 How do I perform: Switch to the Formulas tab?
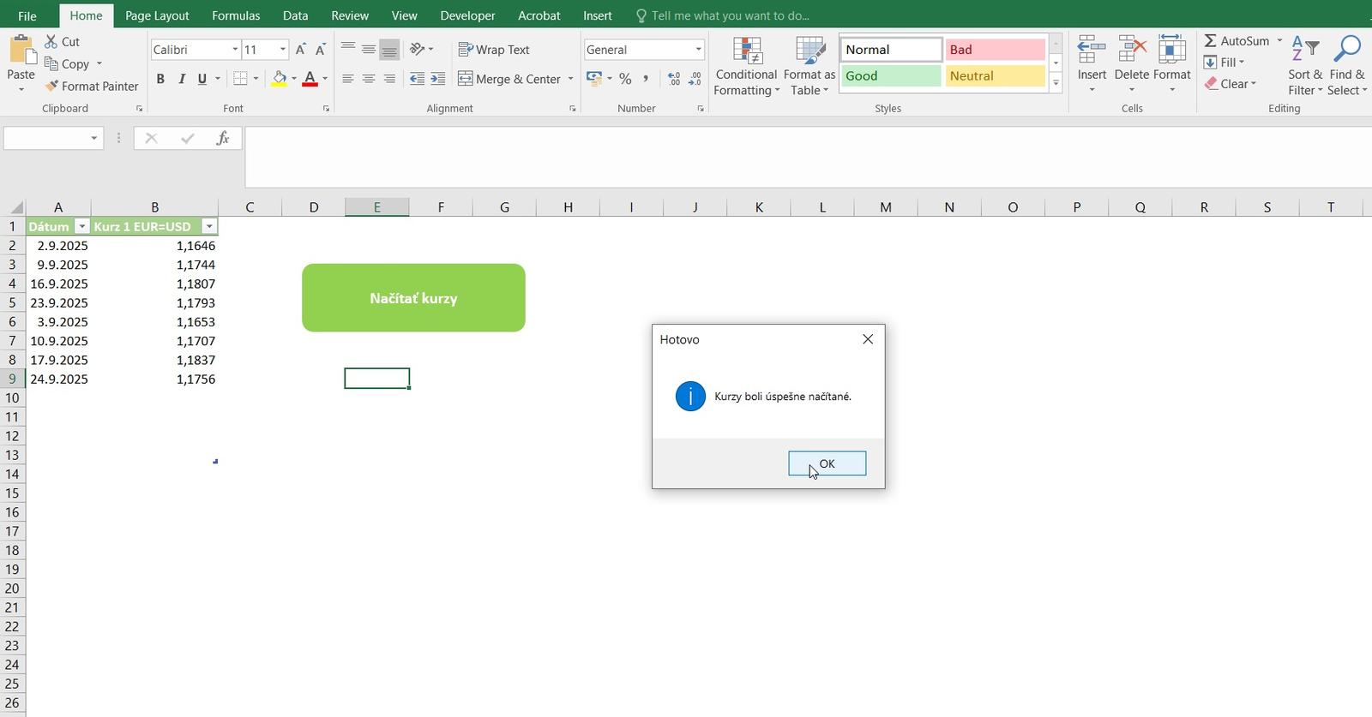[235, 15]
